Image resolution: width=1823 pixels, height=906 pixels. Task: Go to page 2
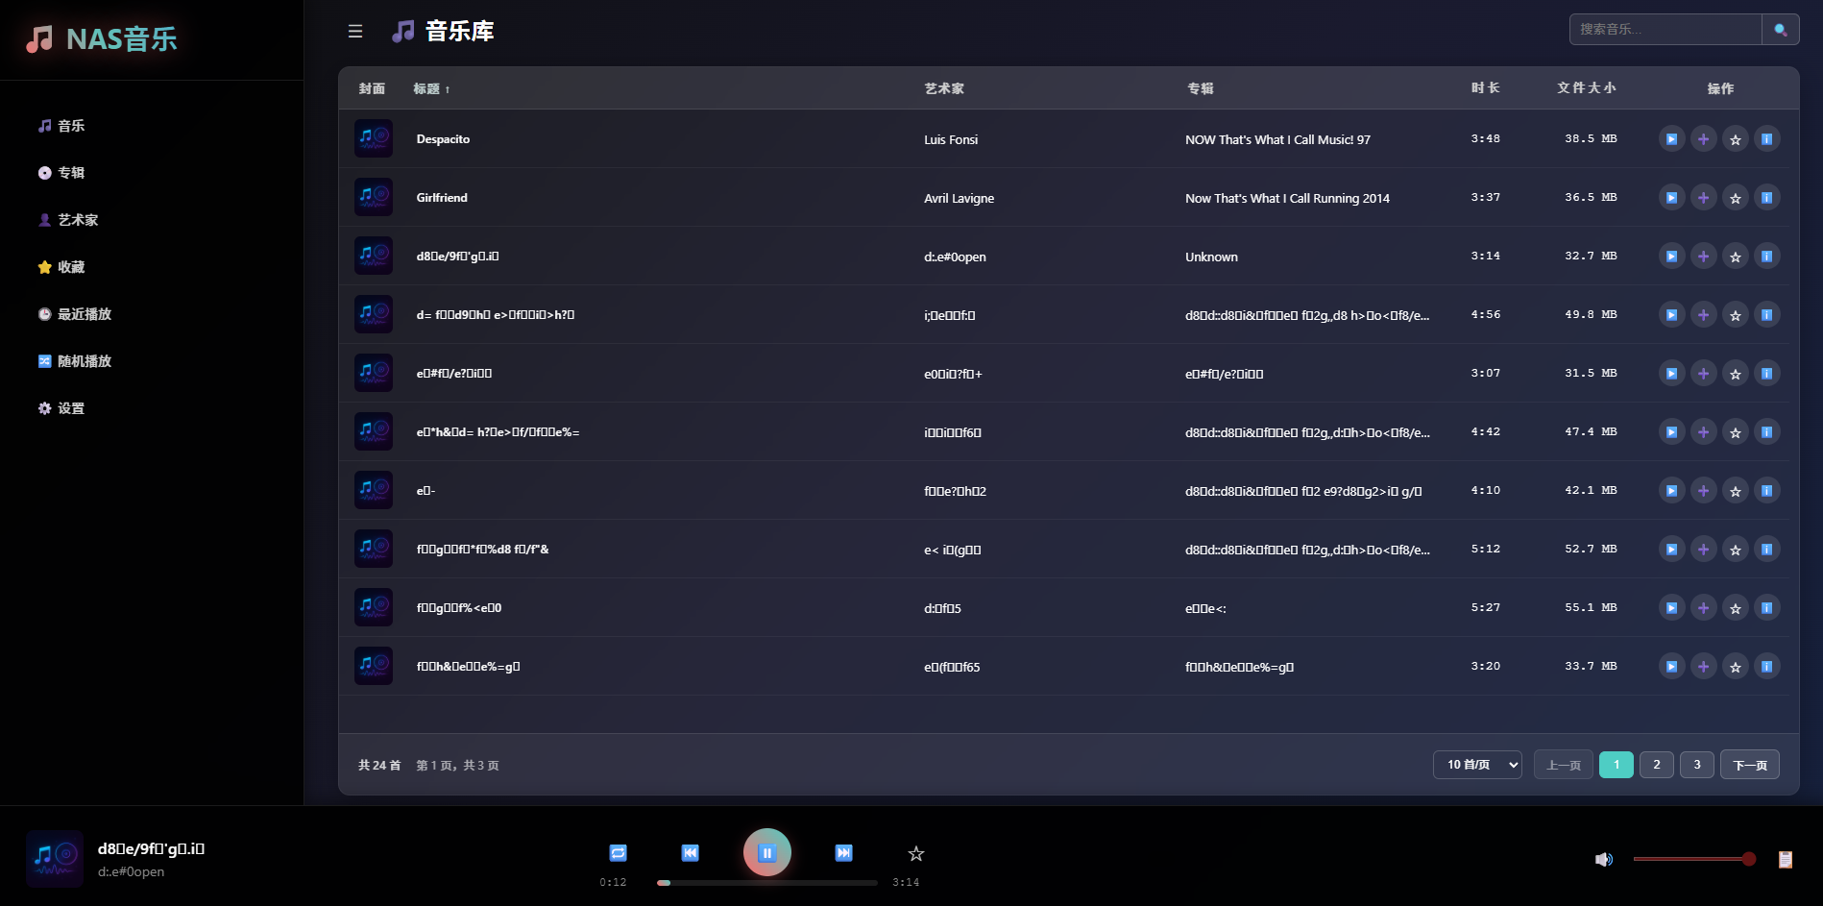1657,765
